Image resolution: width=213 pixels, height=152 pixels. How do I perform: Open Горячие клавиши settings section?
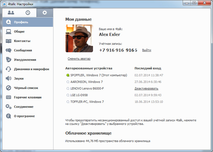pyautogui.click(x=28, y=97)
